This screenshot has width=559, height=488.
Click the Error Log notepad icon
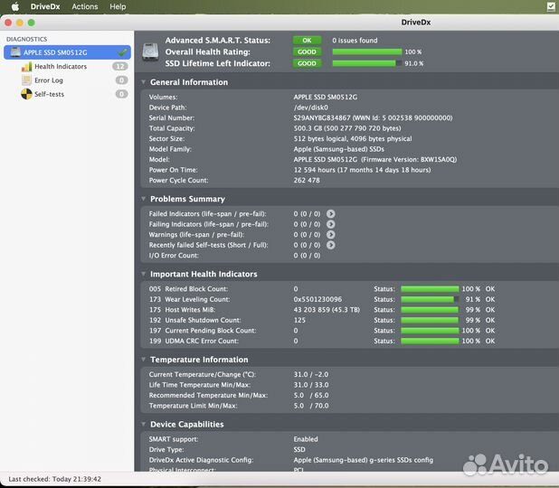(26, 80)
